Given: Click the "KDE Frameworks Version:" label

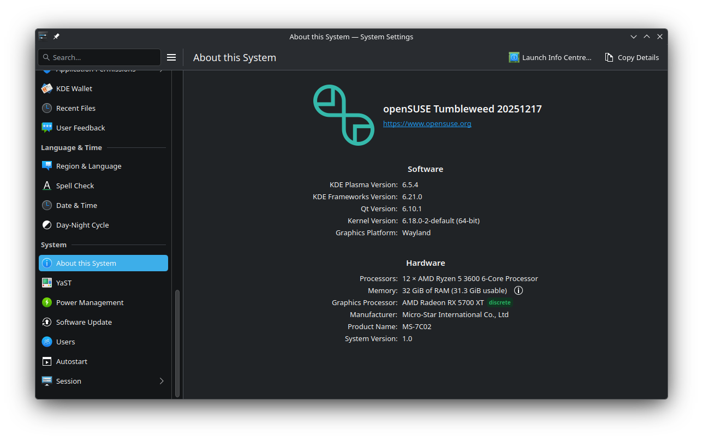Looking at the screenshot, I should [355, 196].
